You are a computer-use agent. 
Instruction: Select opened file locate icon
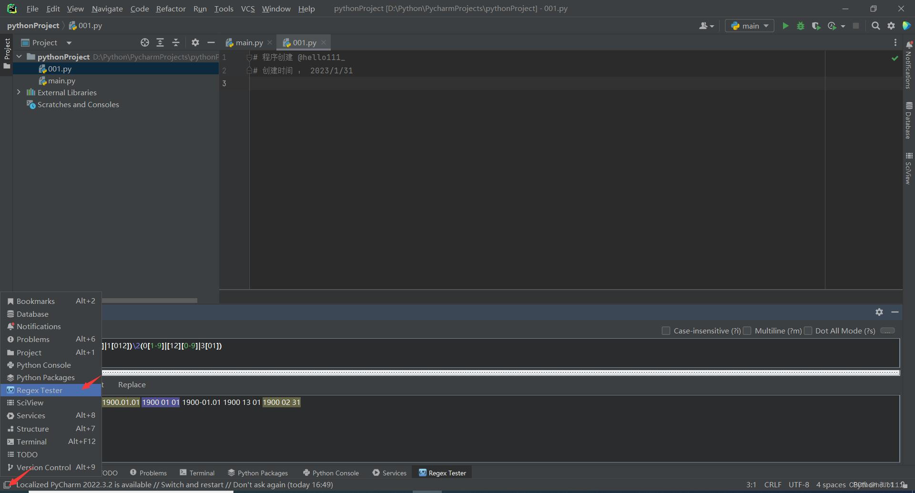tap(145, 42)
